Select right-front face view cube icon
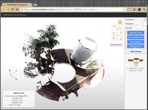The height and width of the screenshot is (110, 148). point(120,38)
